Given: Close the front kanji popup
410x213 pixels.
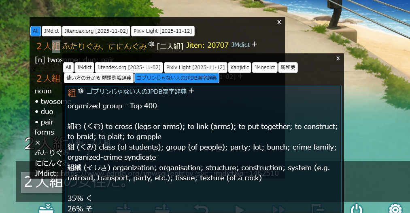Looking at the screenshot, I should [338, 59].
